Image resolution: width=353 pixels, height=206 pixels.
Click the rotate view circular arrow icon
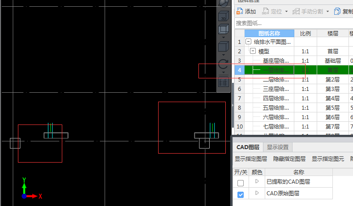(x=224, y=64)
